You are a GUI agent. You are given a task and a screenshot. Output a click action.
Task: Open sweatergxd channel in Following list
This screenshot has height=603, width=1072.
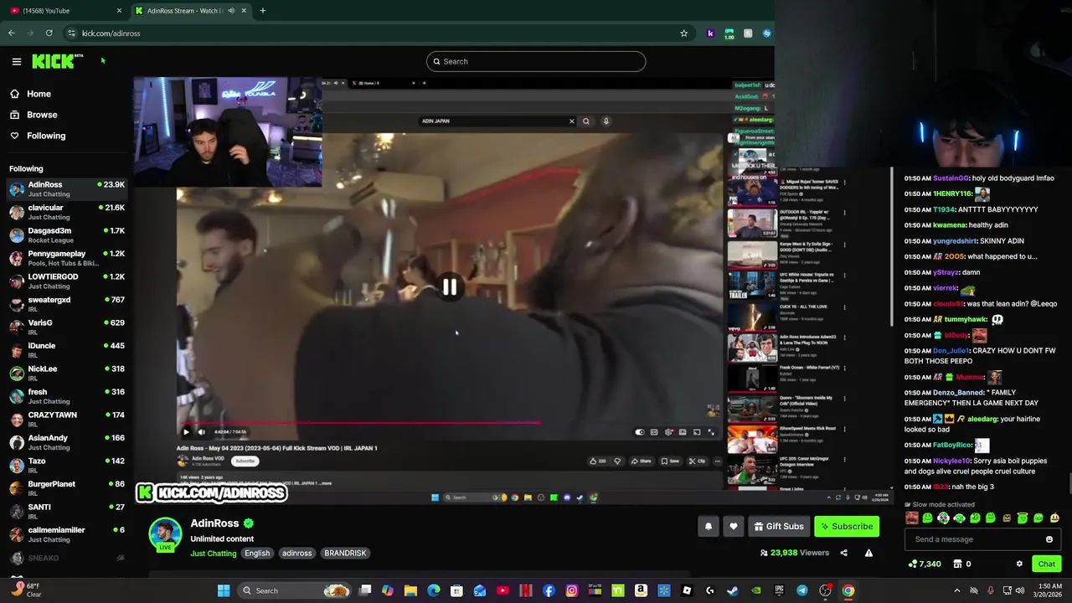65,304
